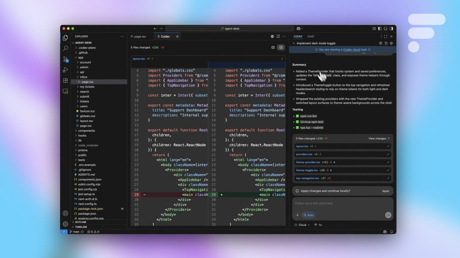The height and width of the screenshot is (258, 460).
Task: Open the Extensions view
Action: click(x=66, y=81)
